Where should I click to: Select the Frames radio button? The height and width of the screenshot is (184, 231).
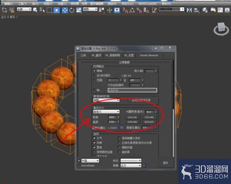[x=94, y=90]
